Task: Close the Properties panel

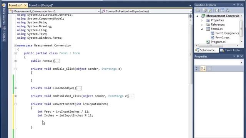Action: [242, 56]
